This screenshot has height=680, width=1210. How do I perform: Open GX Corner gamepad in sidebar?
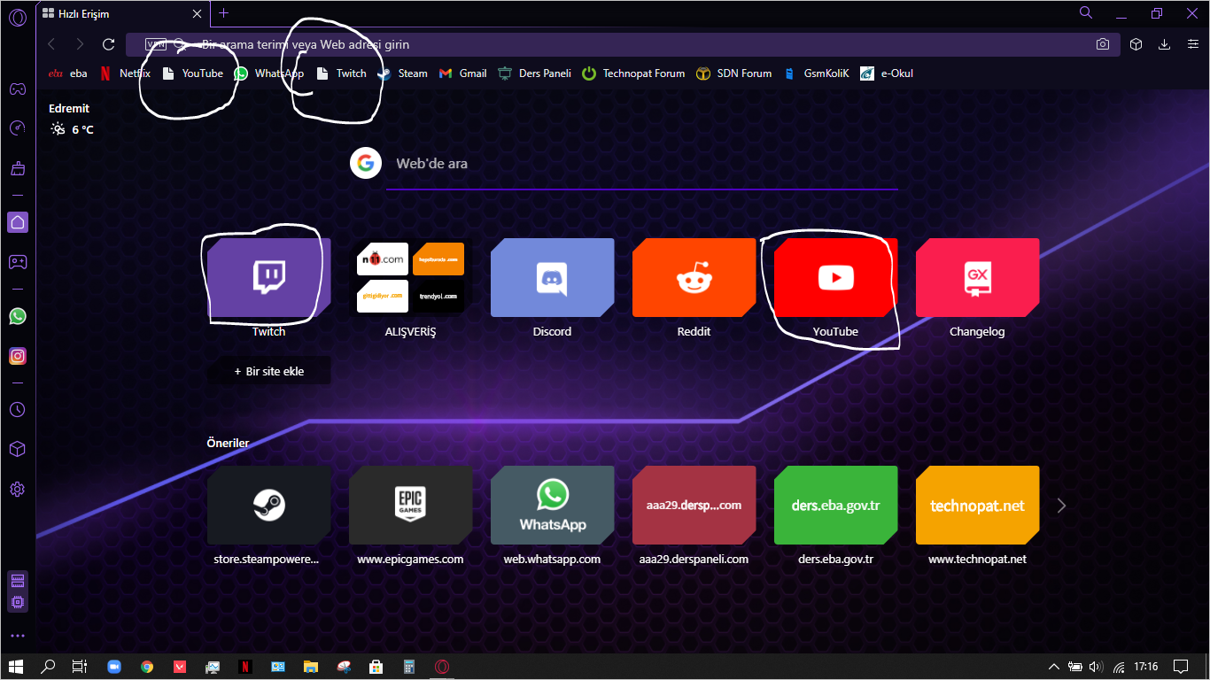tap(18, 89)
